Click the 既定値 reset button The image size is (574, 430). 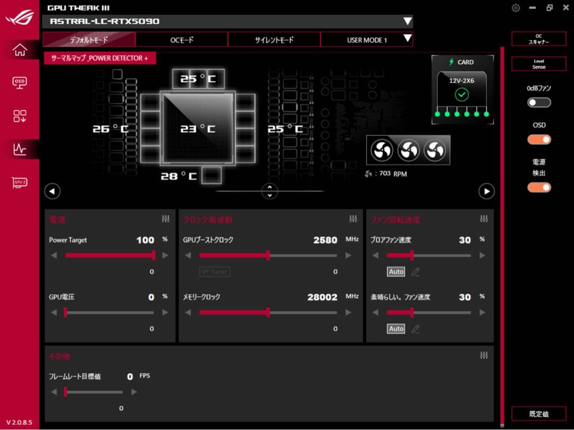point(538,414)
